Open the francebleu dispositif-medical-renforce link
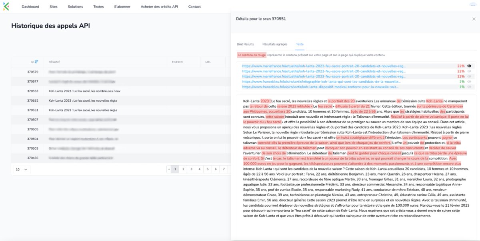The width and height of the screenshot is (480, 241). [321, 87]
